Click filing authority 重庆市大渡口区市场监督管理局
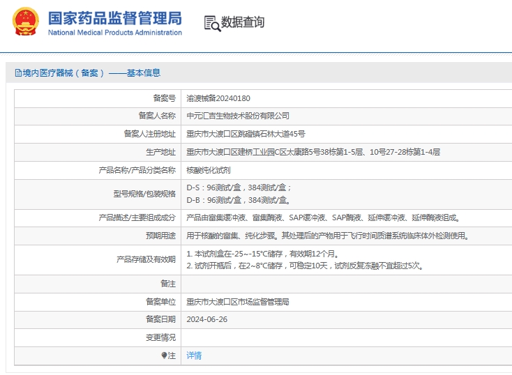The image size is (512, 375). tap(238, 302)
